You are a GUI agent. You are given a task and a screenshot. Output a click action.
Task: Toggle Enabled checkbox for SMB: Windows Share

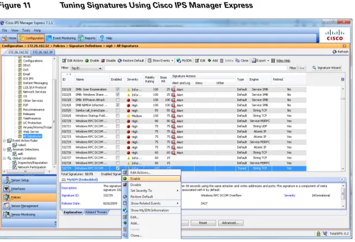[x=118, y=94]
